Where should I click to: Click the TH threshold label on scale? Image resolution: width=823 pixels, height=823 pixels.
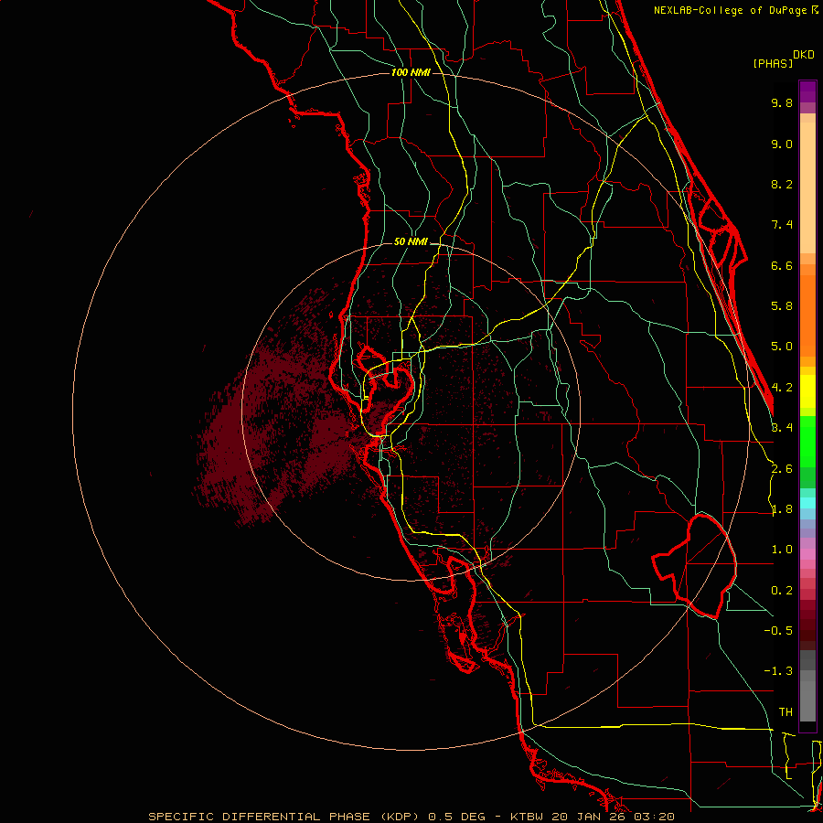[x=786, y=711]
